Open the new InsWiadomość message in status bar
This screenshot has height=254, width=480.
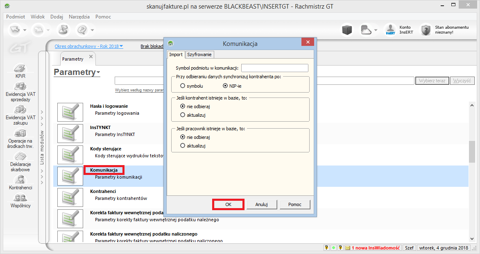[372, 247]
